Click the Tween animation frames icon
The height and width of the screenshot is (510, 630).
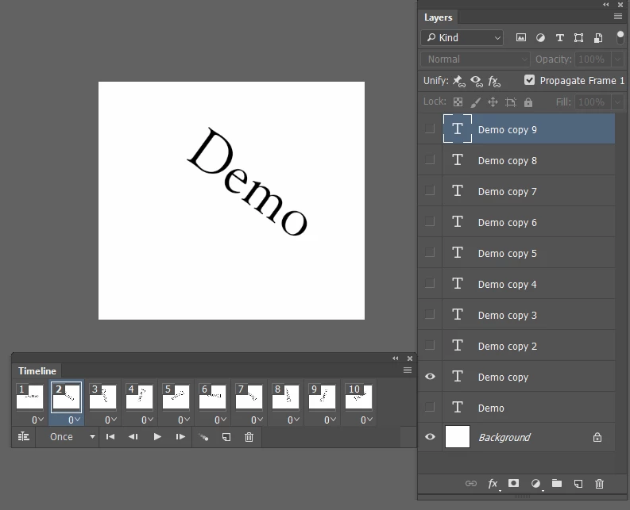click(x=203, y=437)
